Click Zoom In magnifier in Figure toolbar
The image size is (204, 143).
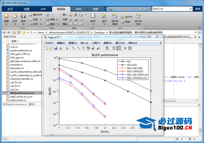[74, 48]
